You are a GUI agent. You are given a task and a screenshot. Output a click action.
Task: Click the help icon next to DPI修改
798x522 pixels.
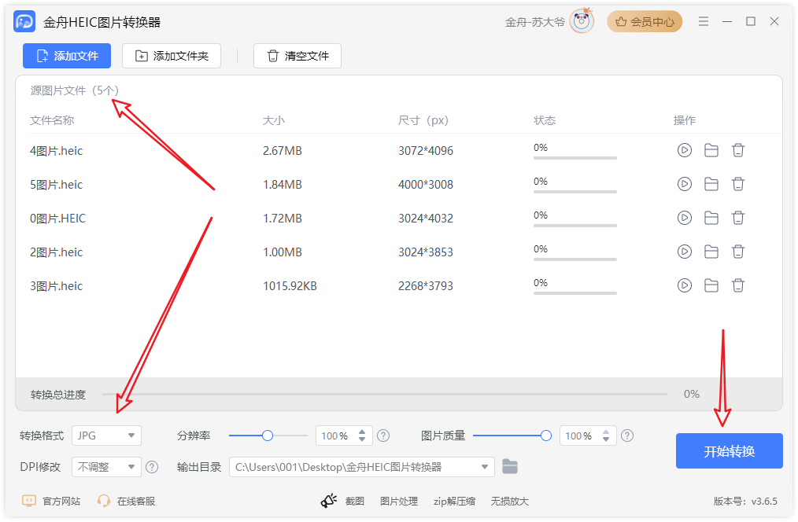pyautogui.click(x=152, y=467)
